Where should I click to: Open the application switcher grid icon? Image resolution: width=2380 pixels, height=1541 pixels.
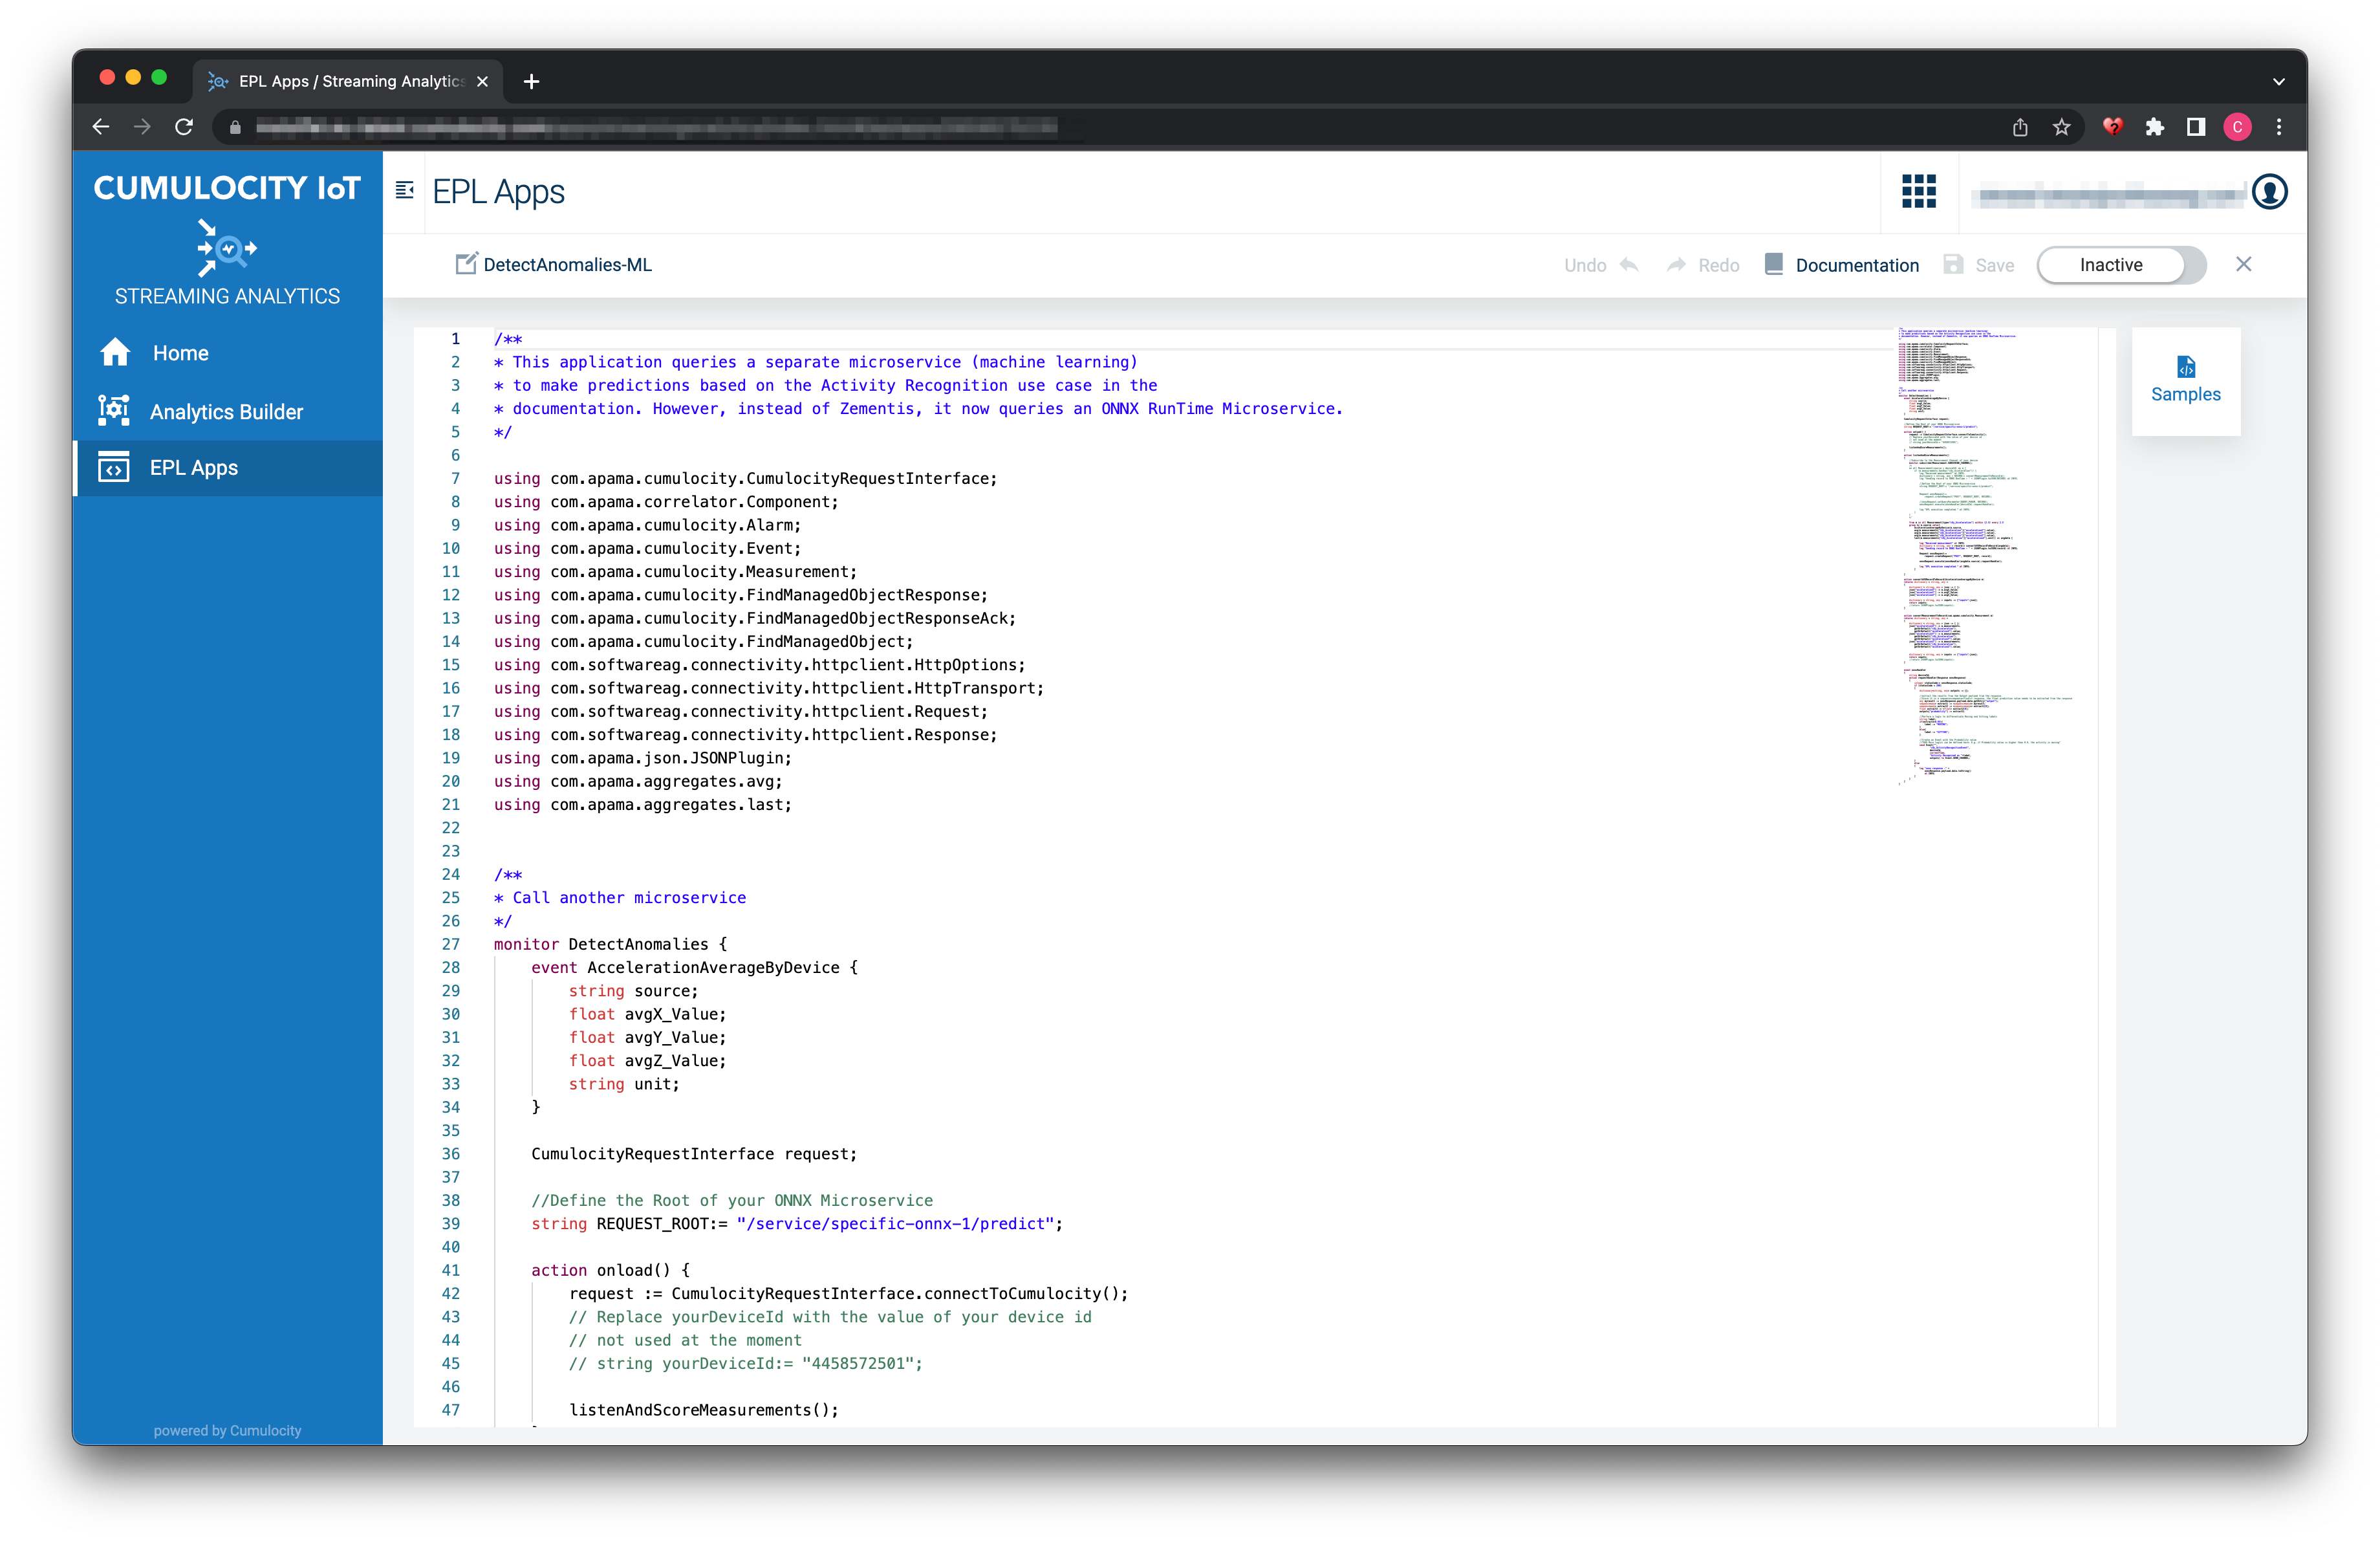[x=1918, y=191]
